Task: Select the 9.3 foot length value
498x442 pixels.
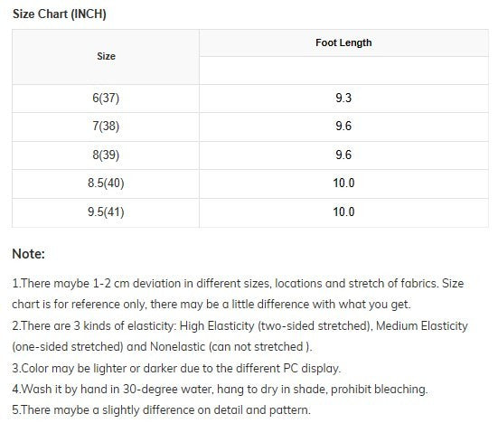Action: (343, 99)
